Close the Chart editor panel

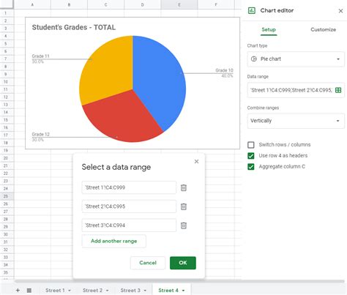pyautogui.click(x=340, y=11)
